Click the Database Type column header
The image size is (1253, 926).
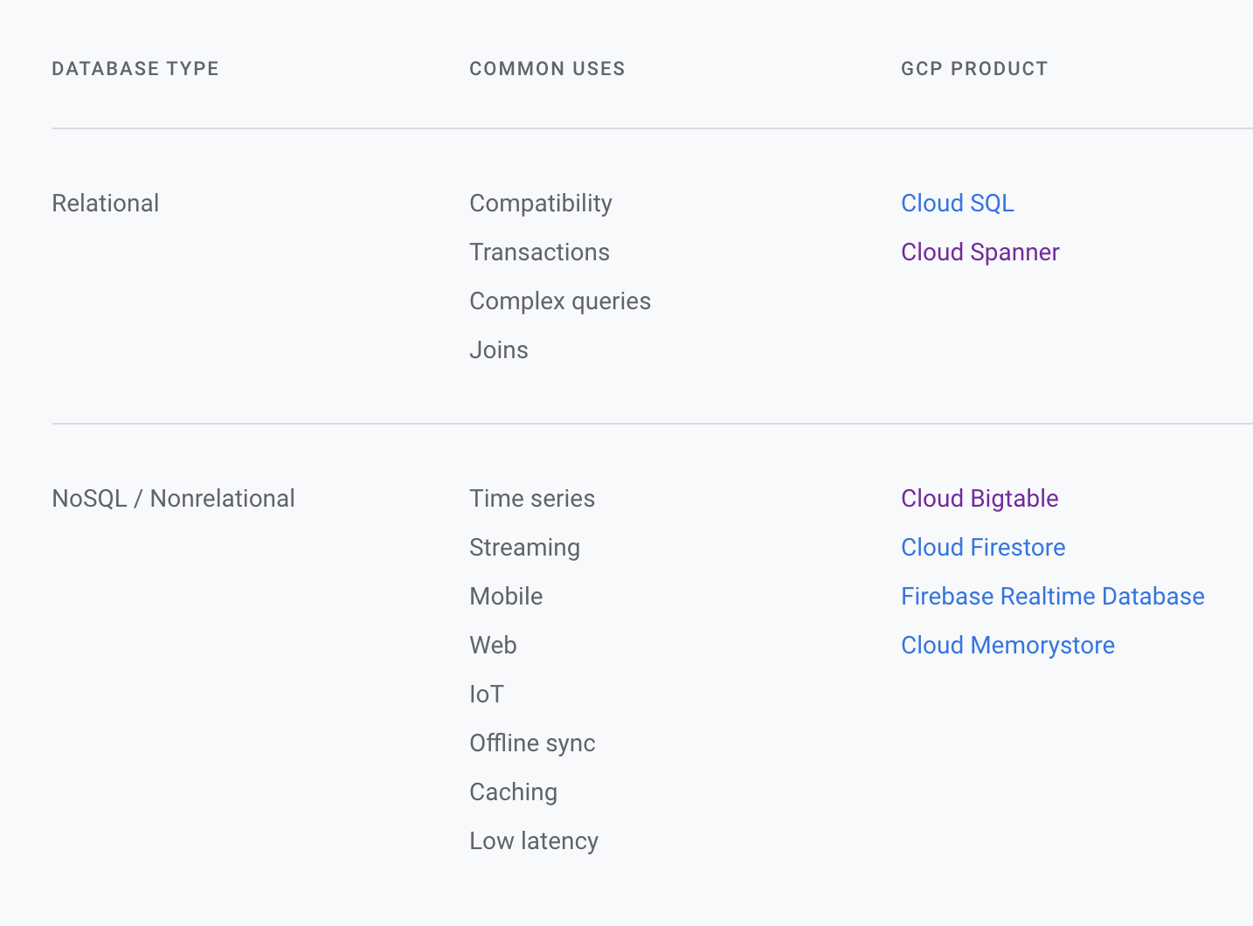tap(135, 69)
